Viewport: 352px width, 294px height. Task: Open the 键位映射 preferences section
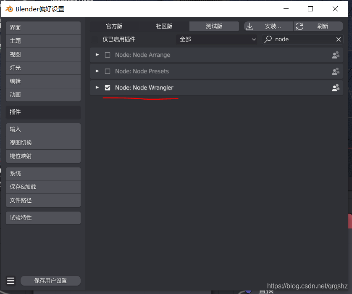tap(43, 156)
